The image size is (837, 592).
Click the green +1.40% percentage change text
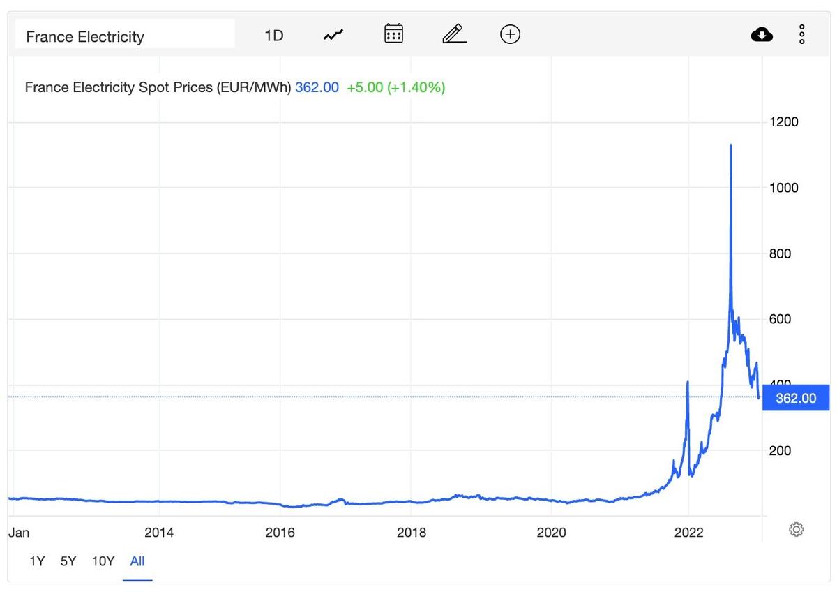click(x=416, y=87)
